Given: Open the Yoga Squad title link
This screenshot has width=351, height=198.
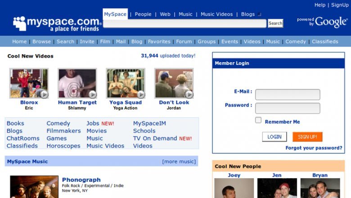Looking at the screenshot, I should pos(126,102).
